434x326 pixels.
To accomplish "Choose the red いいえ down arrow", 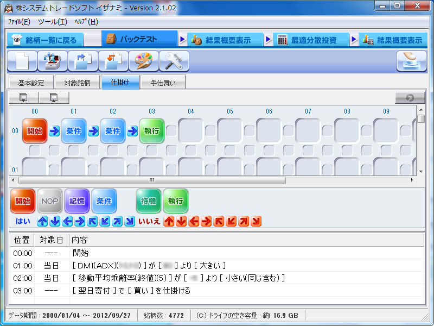I will pos(181,221).
